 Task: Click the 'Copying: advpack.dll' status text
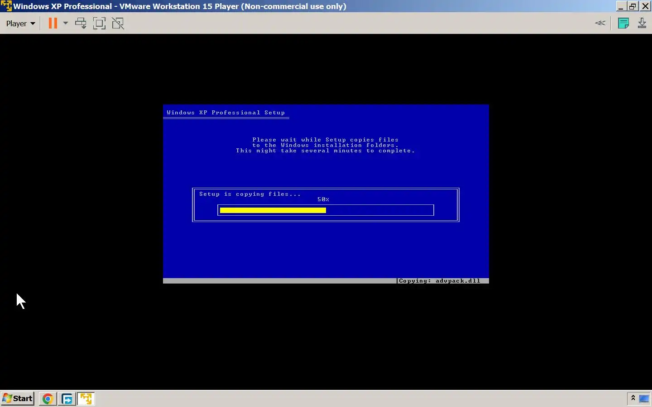point(440,281)
